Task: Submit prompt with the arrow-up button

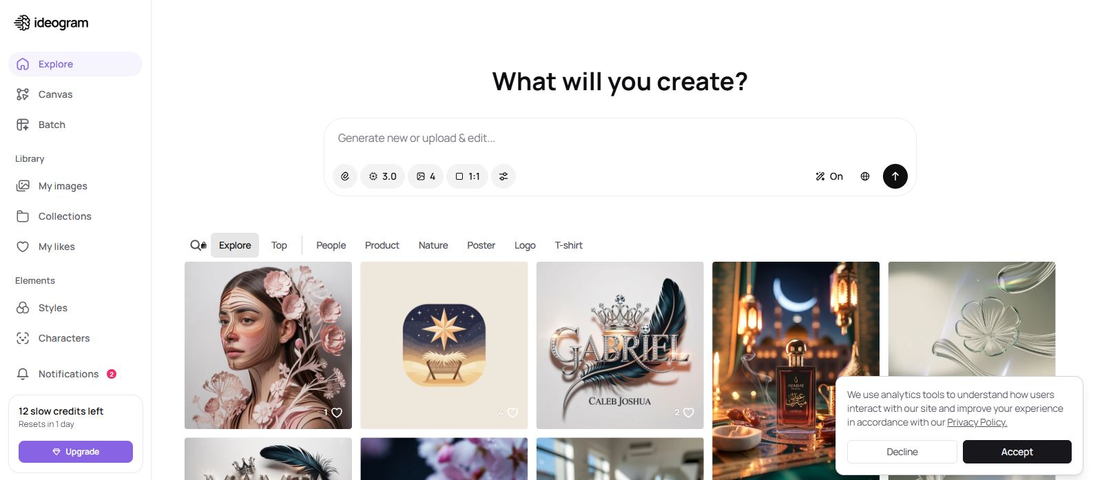Action: [x=895, y=176]
